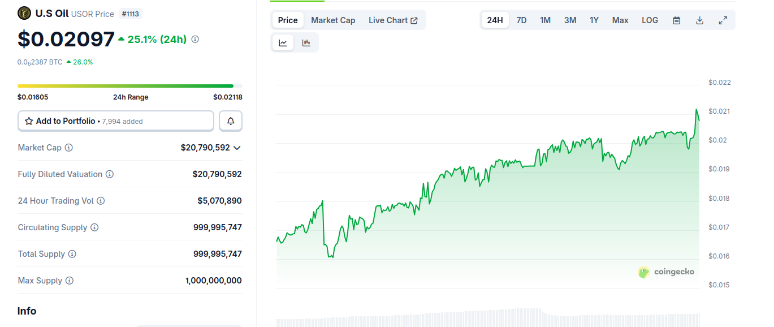Toggle LOG scale on chart

click(x=650, y=20)
